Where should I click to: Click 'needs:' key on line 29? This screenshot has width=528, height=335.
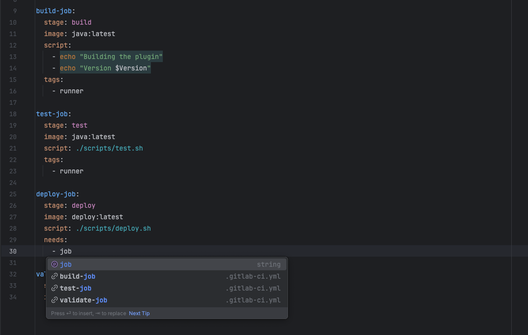pyautogui.click(x=55, y=240)
